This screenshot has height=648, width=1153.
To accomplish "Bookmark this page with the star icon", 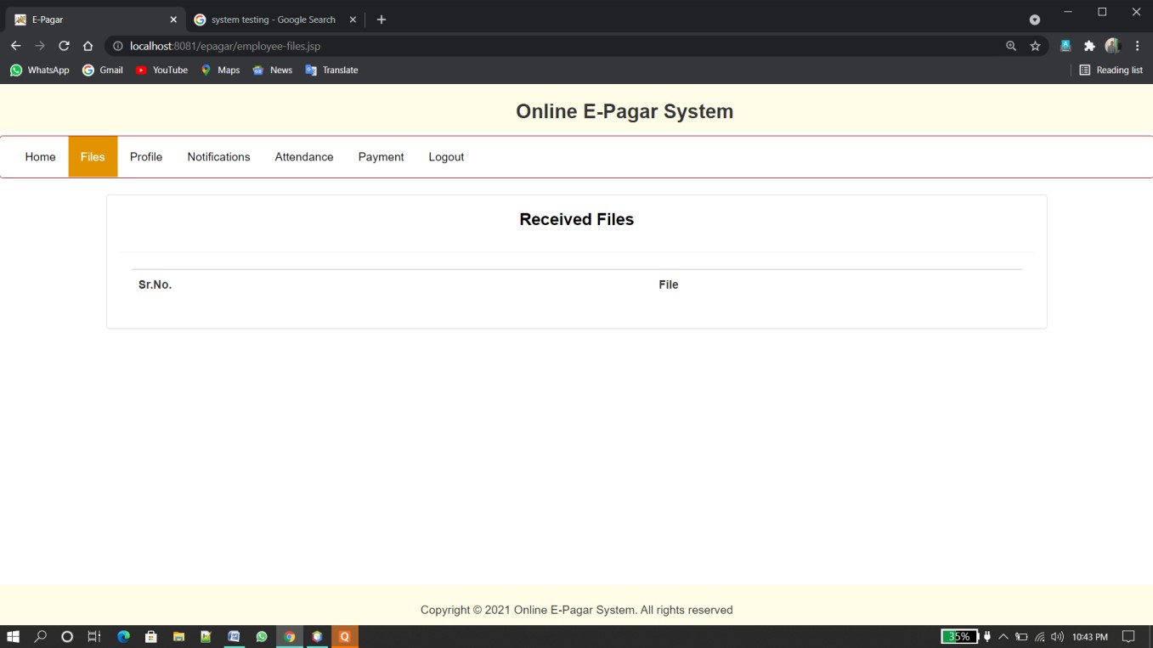I will tap(1036, 46).
